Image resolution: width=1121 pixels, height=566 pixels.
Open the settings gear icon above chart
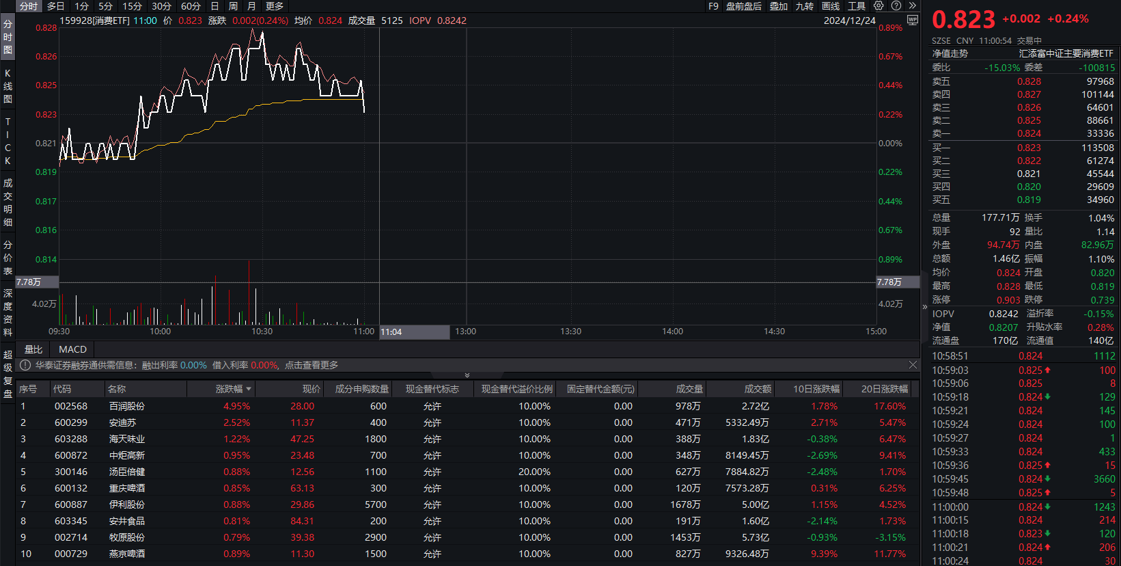click(x=878, y=6)
